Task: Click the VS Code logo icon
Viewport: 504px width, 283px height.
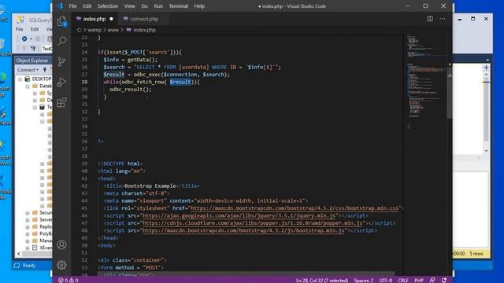Action: [x=60, y=6]
